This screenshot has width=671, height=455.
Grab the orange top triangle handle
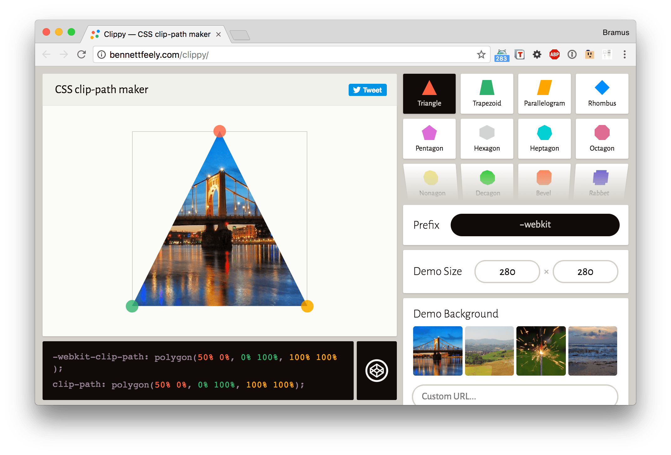220,131
